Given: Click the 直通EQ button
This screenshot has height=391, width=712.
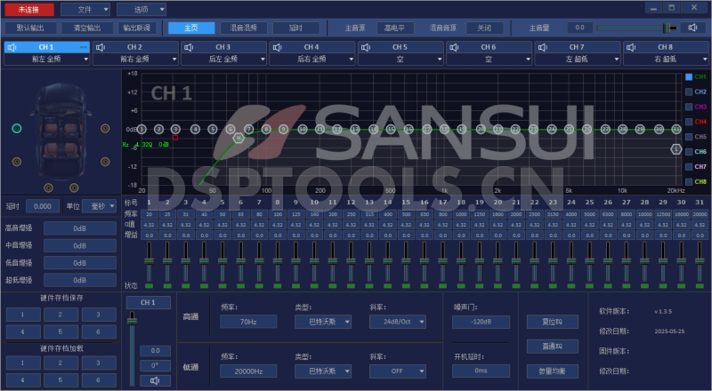Looking at the screenshot, I should 553,346.
